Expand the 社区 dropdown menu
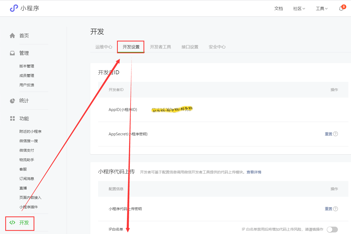The image size is (351, 234). click(299, 8)
